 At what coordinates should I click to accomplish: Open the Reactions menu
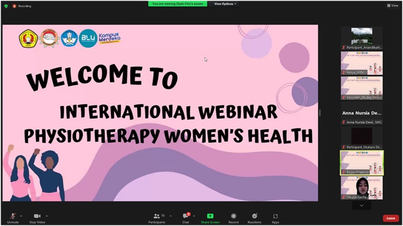tap(254, 216)
